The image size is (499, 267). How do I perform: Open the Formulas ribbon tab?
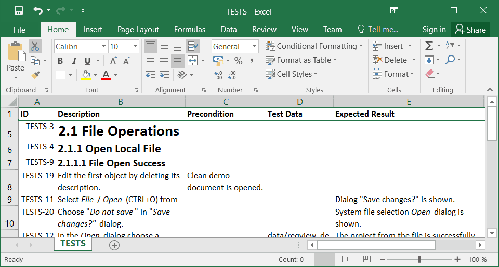tap(189, 30)
